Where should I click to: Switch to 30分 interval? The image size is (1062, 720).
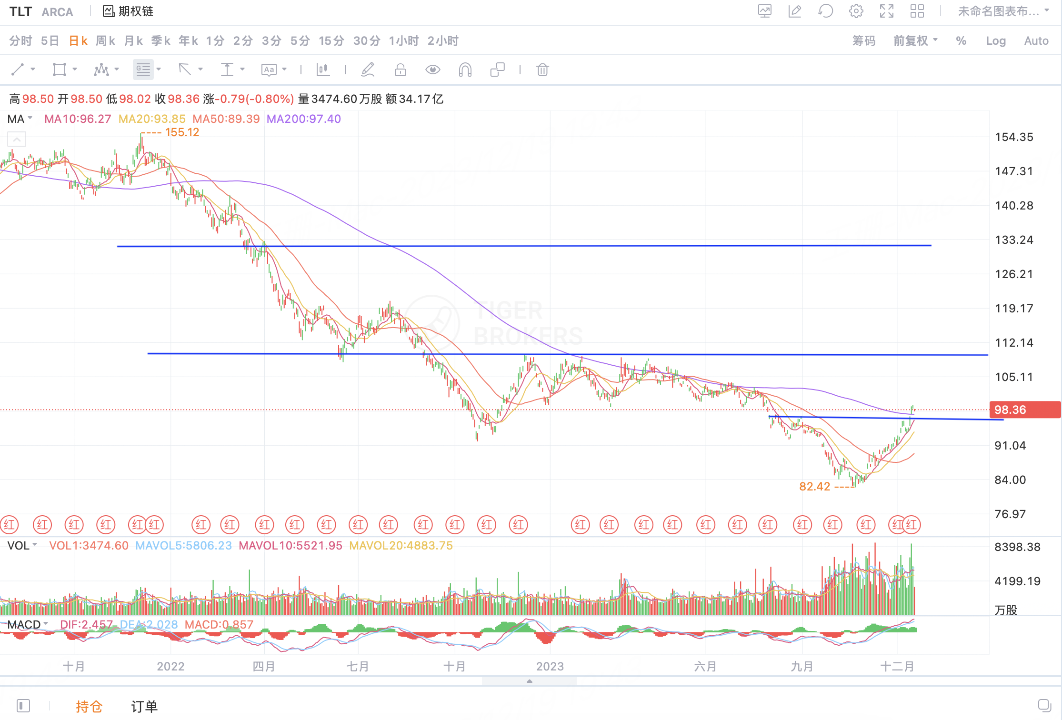click(367, 41)
